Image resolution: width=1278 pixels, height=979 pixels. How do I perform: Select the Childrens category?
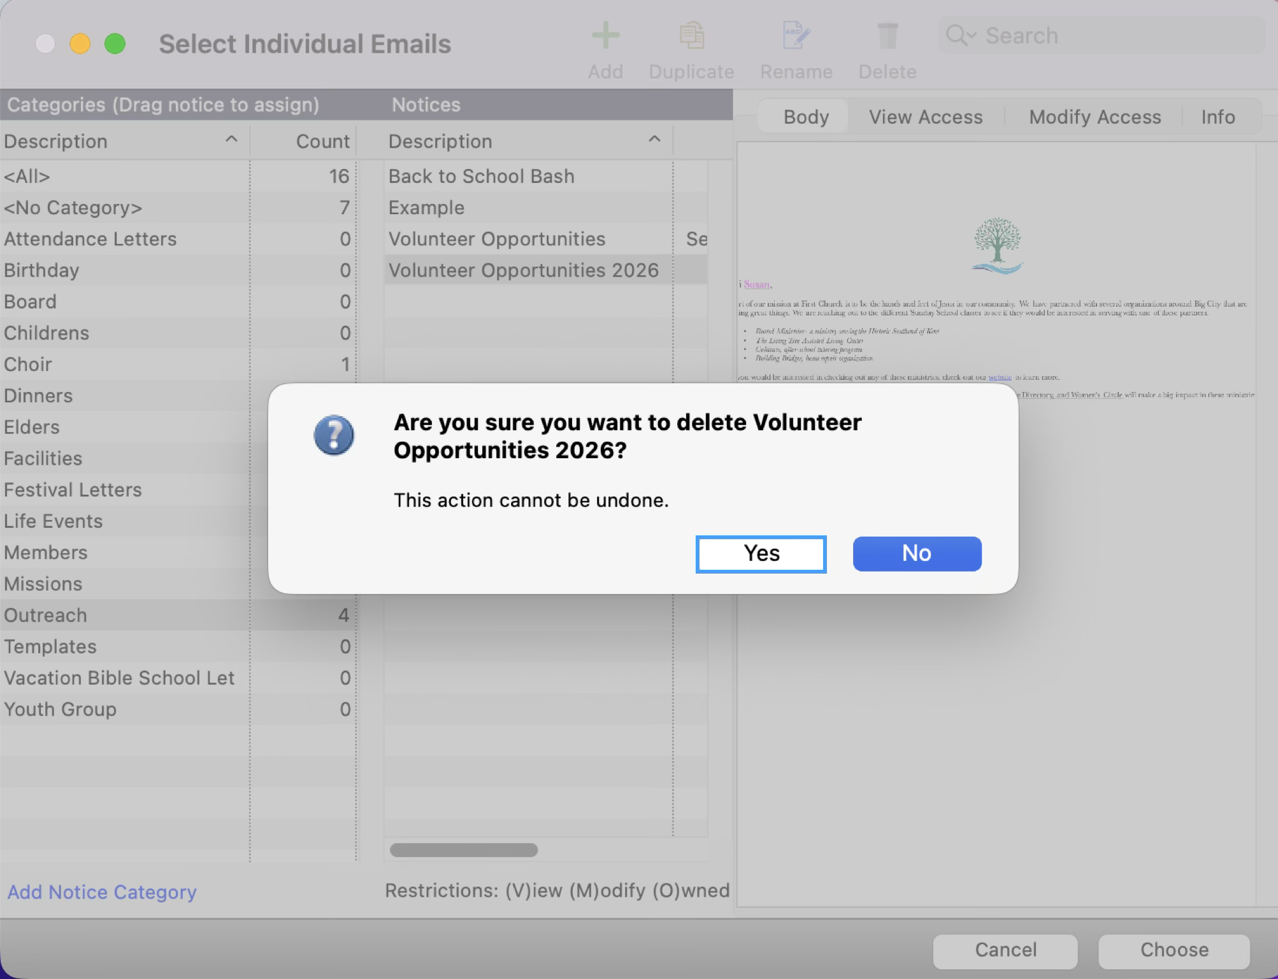177,333
